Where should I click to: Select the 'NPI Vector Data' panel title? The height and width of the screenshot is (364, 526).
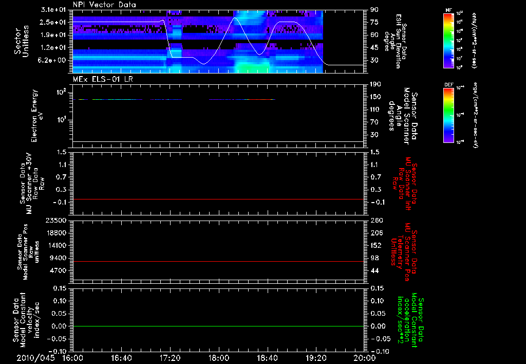(104, 5)
